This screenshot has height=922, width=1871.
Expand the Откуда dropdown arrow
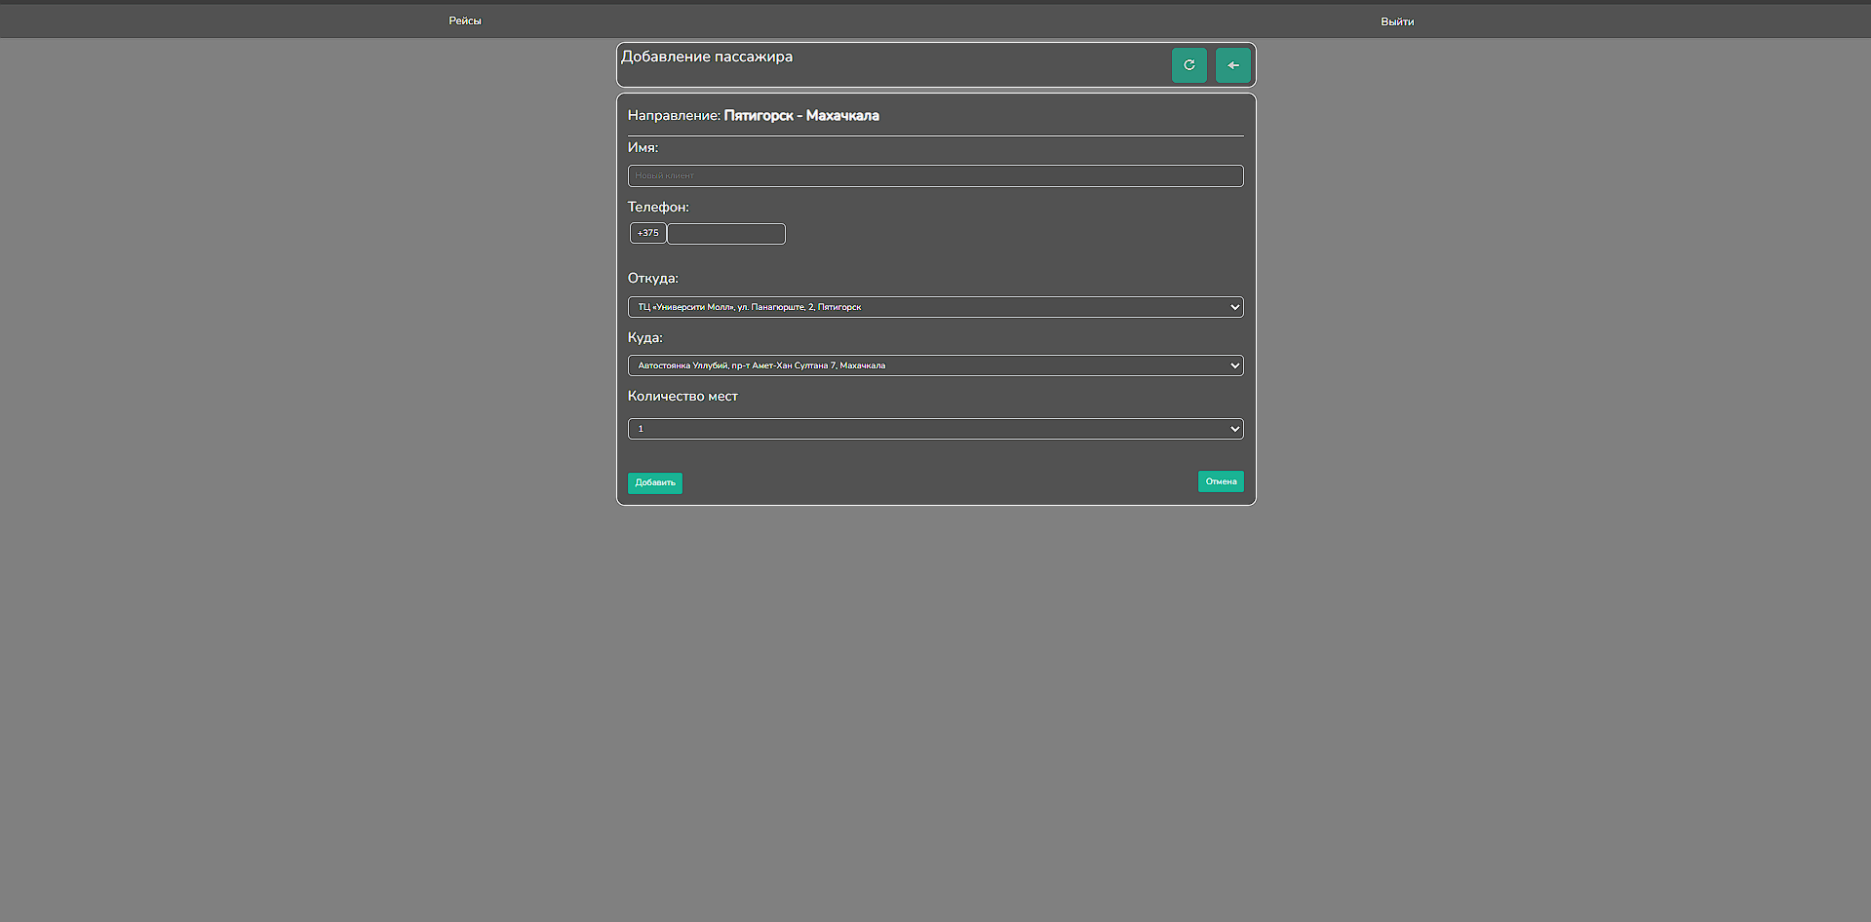pyautogui.click(x=1234, y=307)
